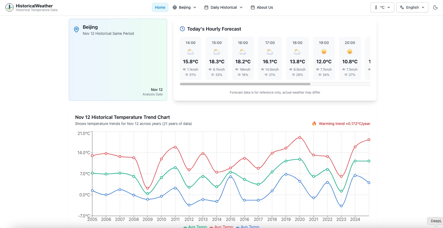Toggle the green Avg Temp legend entry
This screenshot has height=228, width=443.
tap(195, 227)
